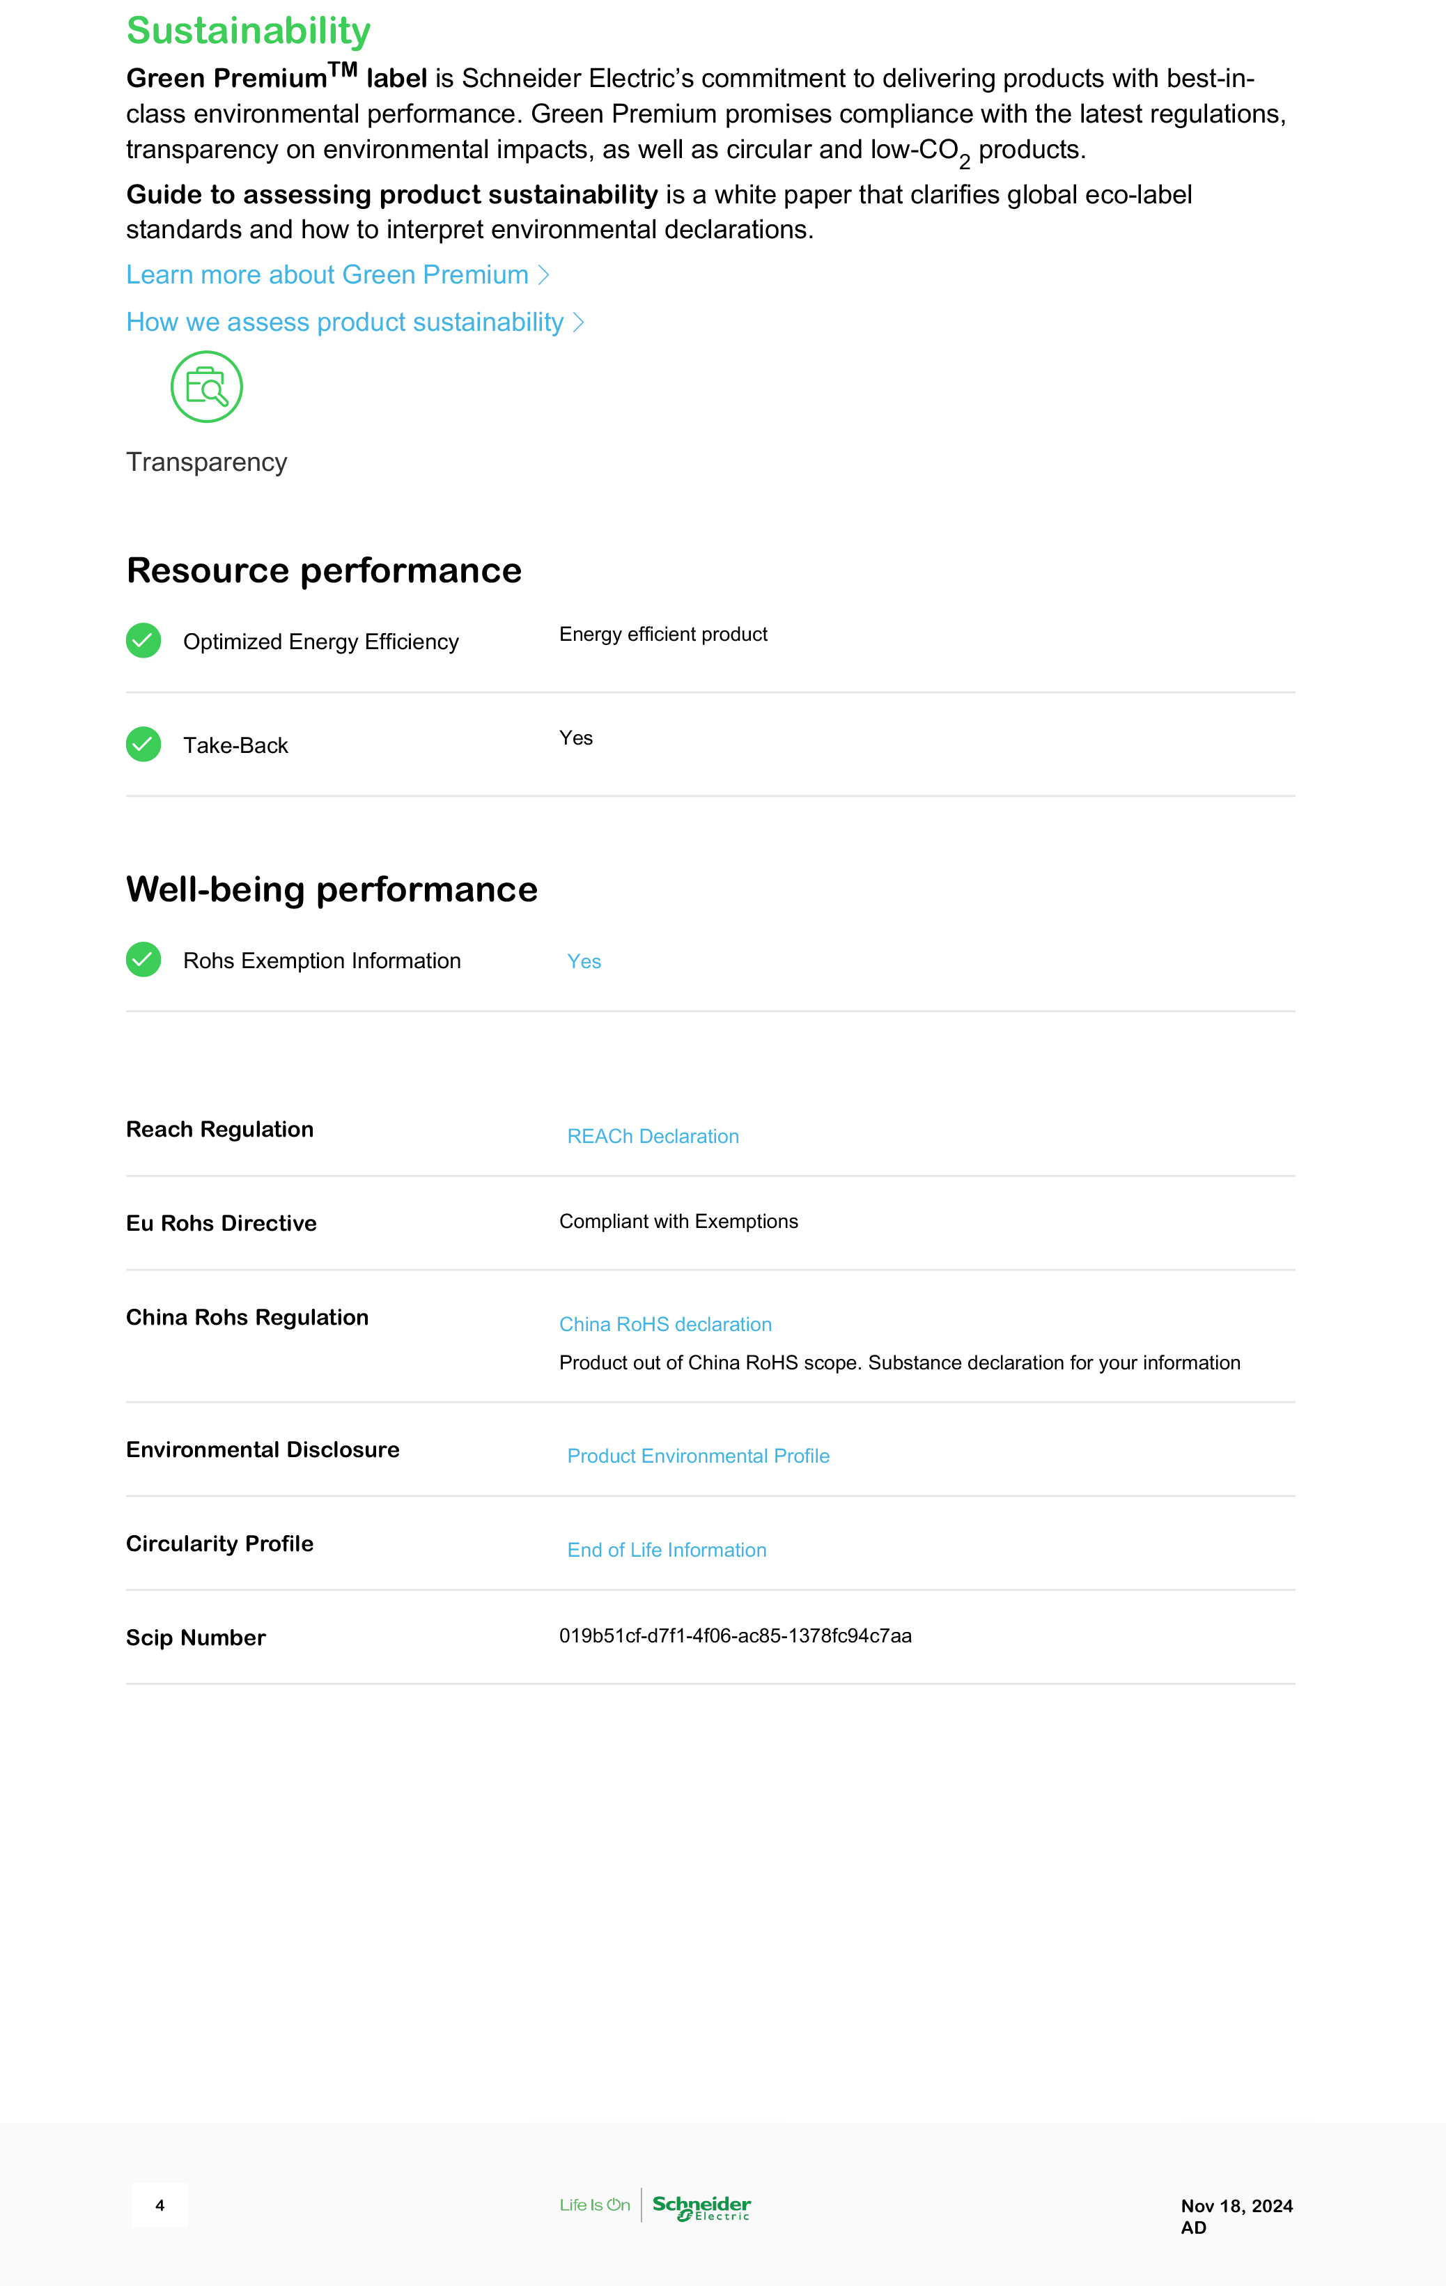The height and width of the screenshot is (2286, 1446).
Task: Click the Take-Back green checkmark icon
Action: point(143,745)
